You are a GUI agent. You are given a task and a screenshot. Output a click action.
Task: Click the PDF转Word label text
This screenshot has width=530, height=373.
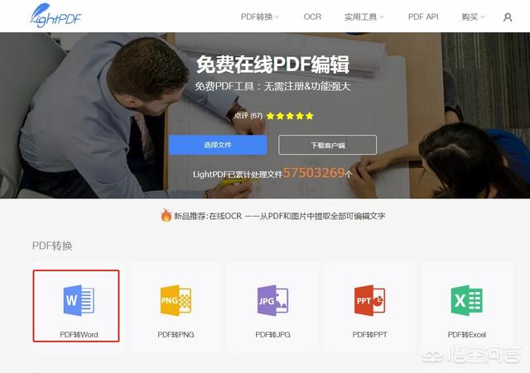point(79,334)
